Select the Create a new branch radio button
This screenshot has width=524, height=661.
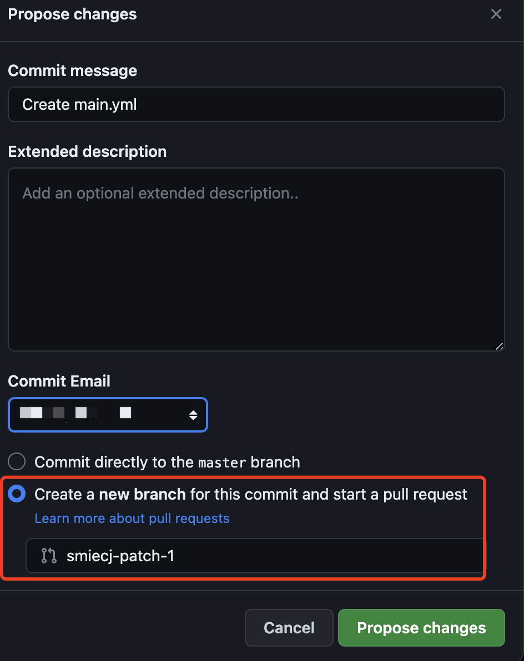click(17, 494)
